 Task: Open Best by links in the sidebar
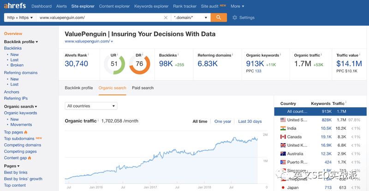(x=16, y=173)
